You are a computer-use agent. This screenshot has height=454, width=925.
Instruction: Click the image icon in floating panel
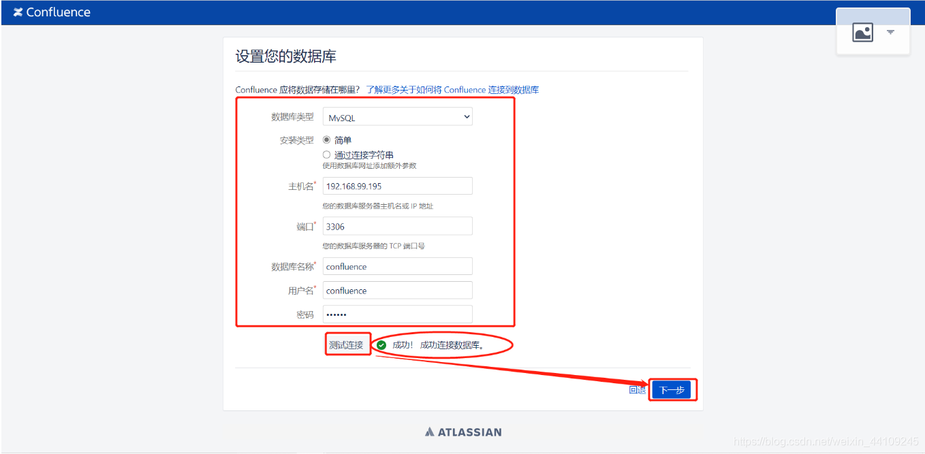pyautogui.click(x=862, y=32)
